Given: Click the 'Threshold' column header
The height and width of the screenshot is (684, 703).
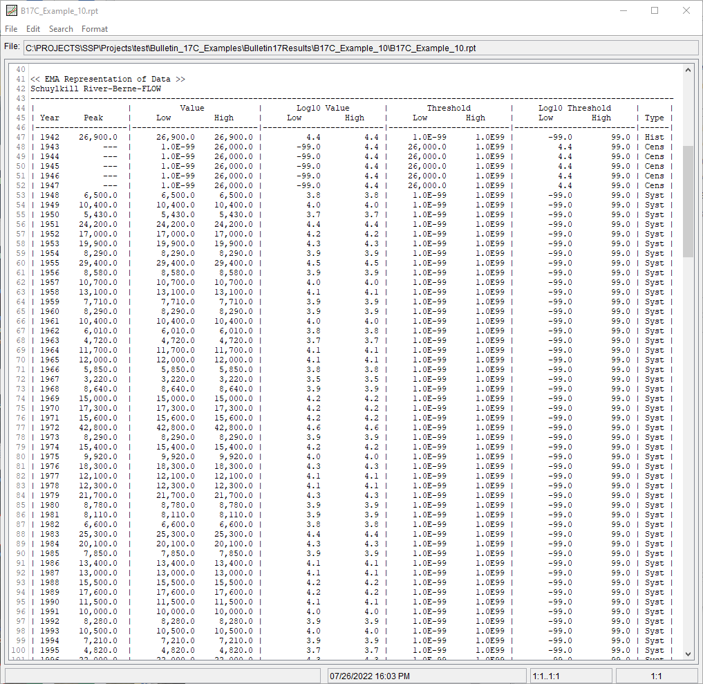Looking at the screenshot, I should 449,108.
